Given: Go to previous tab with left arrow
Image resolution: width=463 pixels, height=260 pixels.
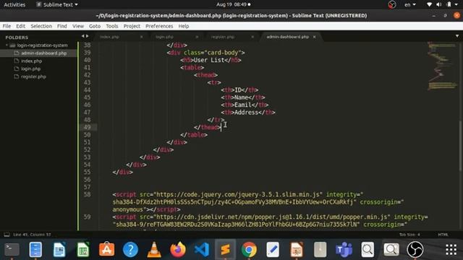Looking at the screenshot, I should click(x=83, y=36).
